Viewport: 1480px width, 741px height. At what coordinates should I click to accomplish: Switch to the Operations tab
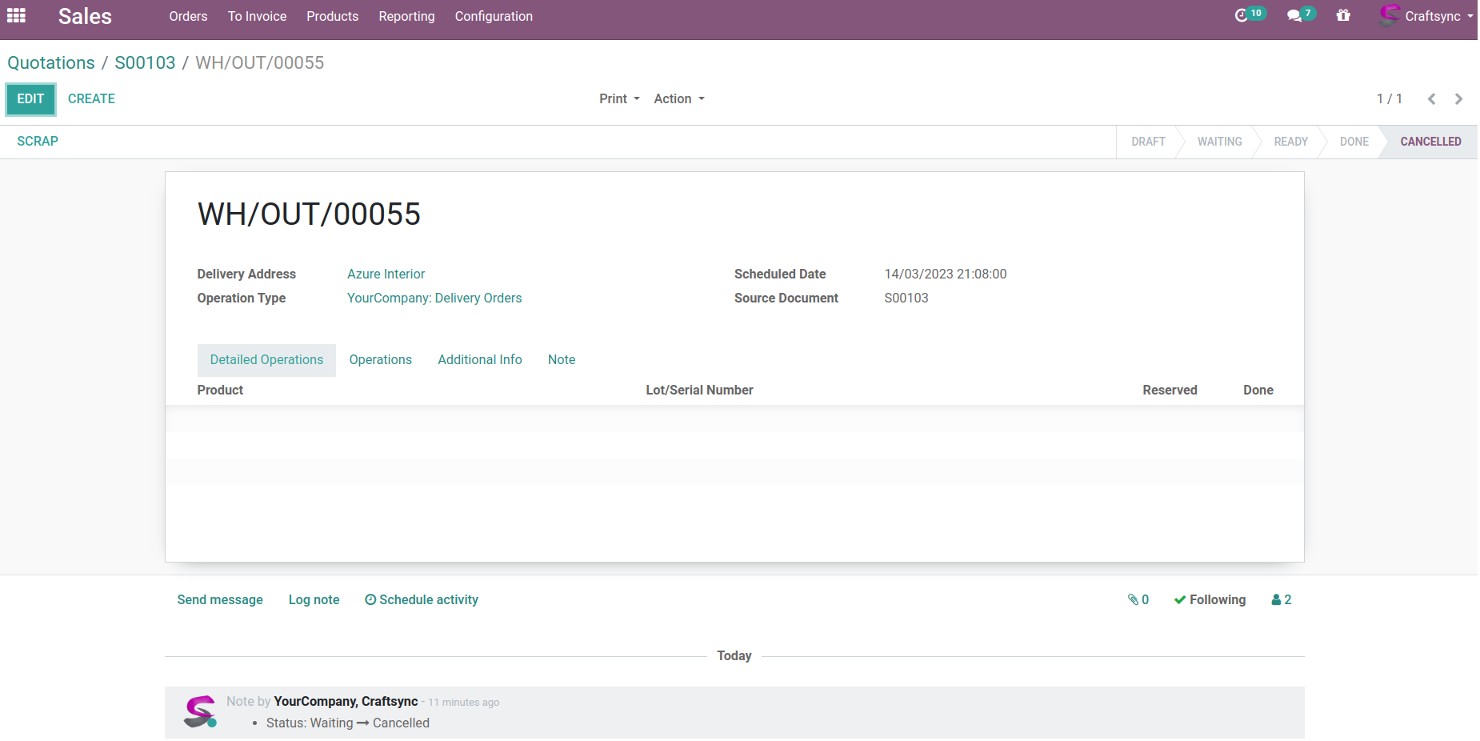[x=380, y=360]
